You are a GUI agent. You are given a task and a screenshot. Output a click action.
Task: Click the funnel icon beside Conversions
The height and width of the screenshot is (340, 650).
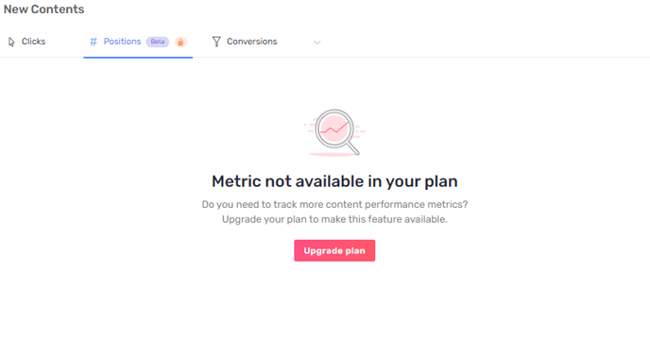tap(216, 42)
